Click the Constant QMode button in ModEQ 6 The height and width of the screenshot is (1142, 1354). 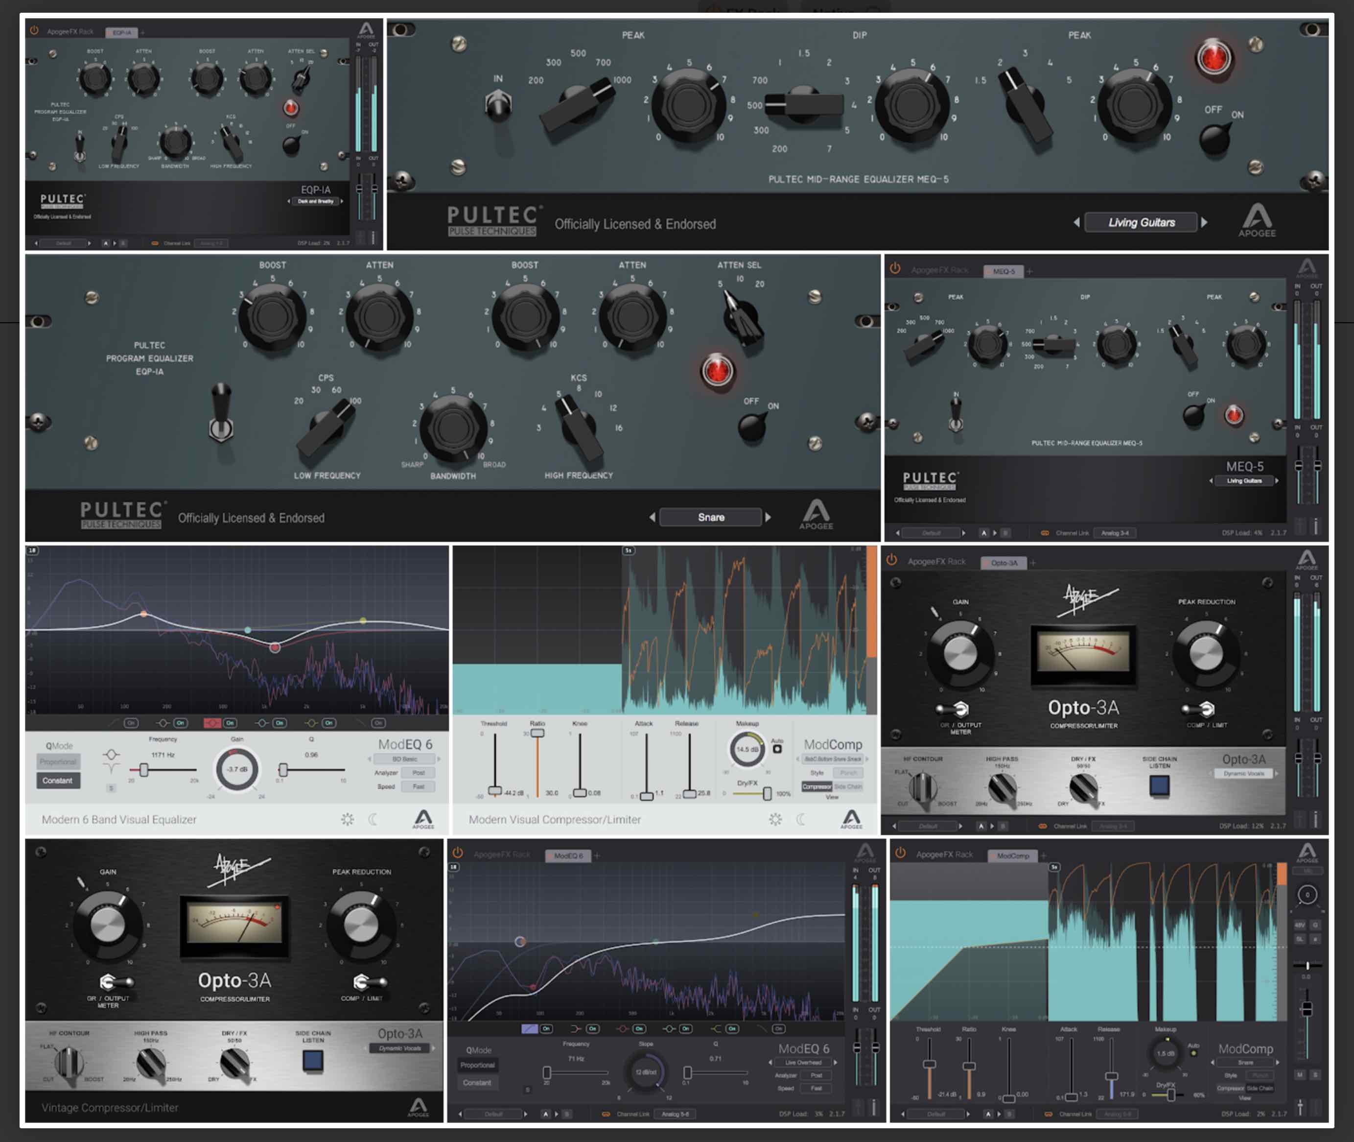(58, 781)
